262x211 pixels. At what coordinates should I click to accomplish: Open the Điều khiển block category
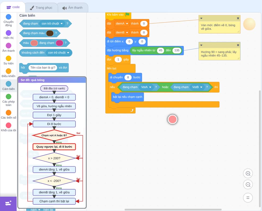tap(8, 73)
